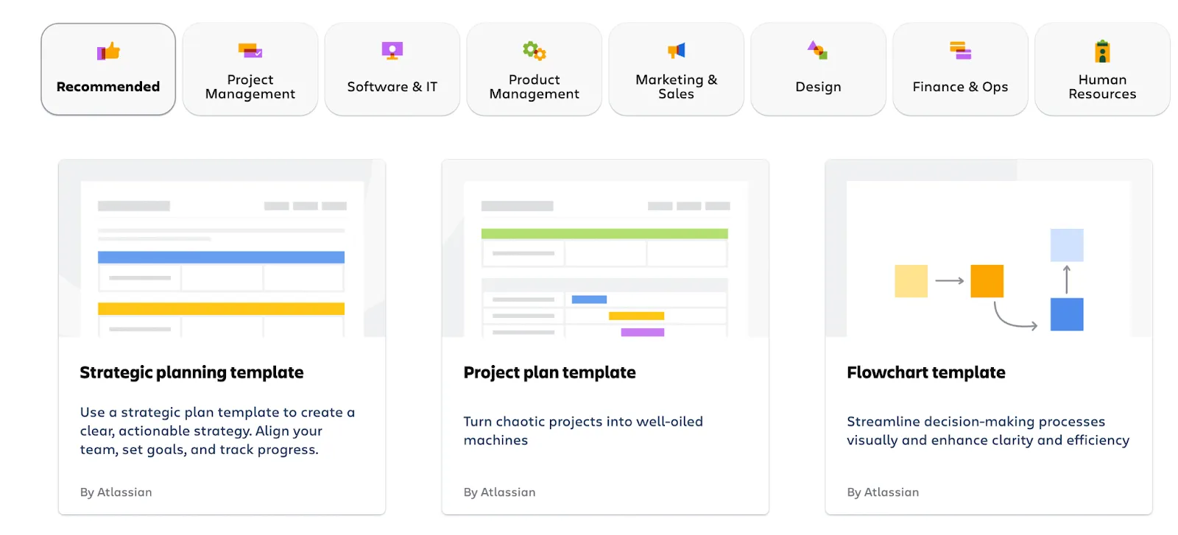Click the Software & IT monitor icon

(392, 51)
